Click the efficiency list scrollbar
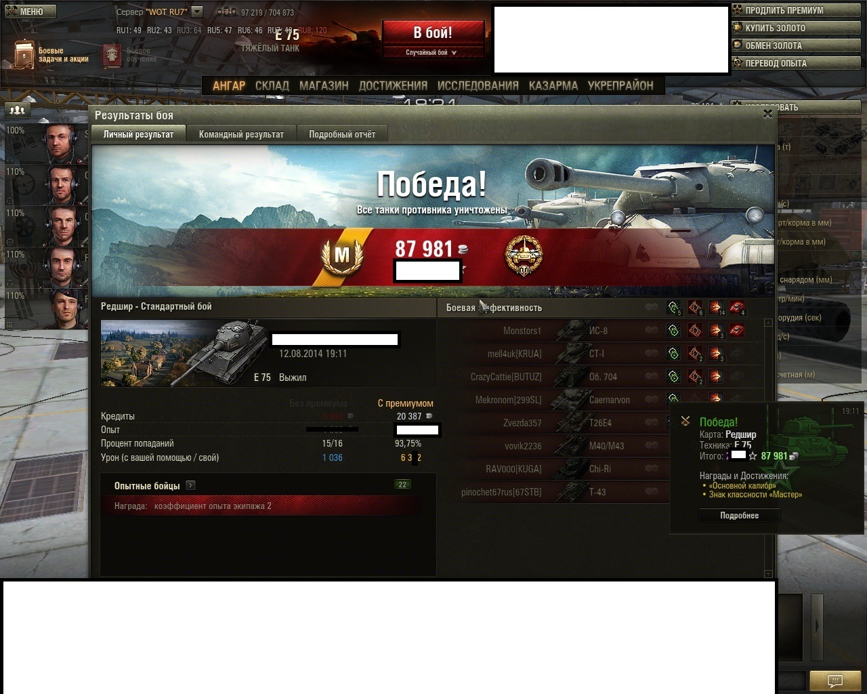The height and width of the screenshot is (694, 867). (x=768, y=447)
